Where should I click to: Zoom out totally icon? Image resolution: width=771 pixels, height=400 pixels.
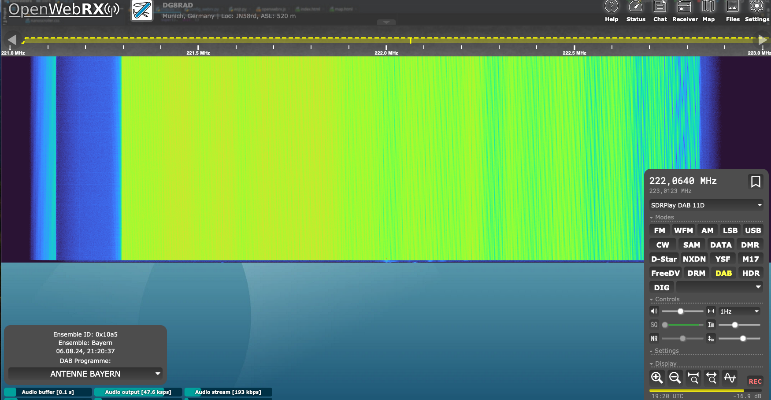pyautogui.click(x=711, y=378)
